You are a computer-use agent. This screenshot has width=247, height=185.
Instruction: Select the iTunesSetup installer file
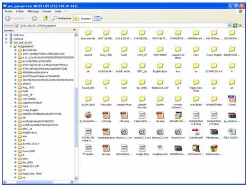coord(88,117)
